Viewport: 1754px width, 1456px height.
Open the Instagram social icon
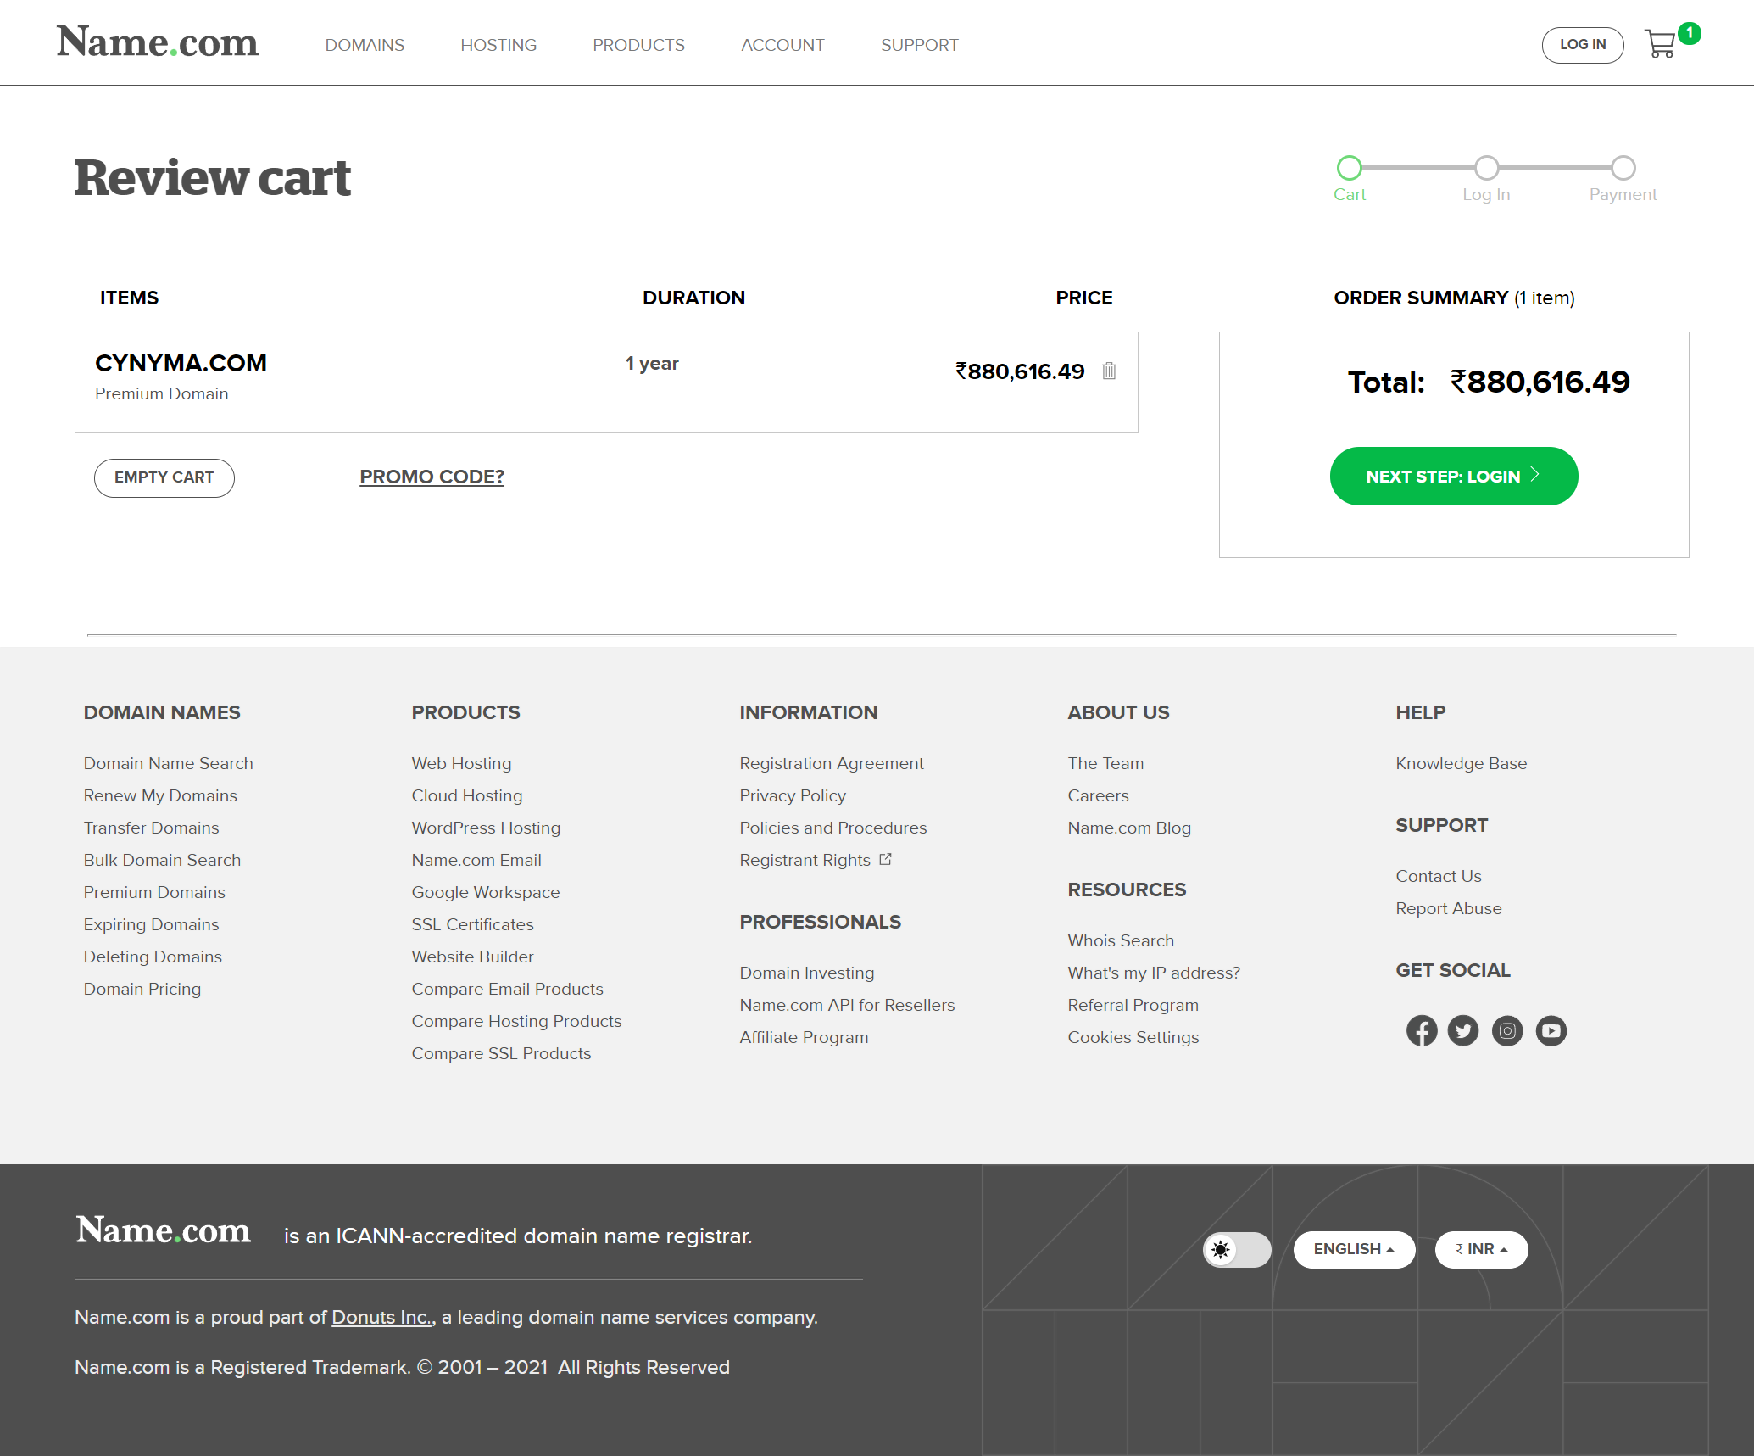point(1507,1030)
